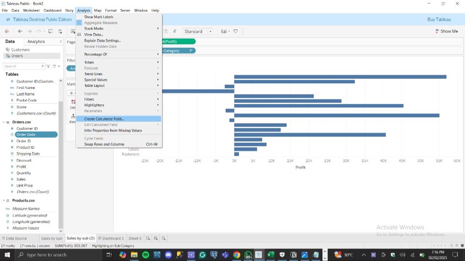Click the Show/hide cards icon in toolbar
Image resolution: width=465 pixels, height=261 pixels.
pyautogui.click(x=224, y=31)
